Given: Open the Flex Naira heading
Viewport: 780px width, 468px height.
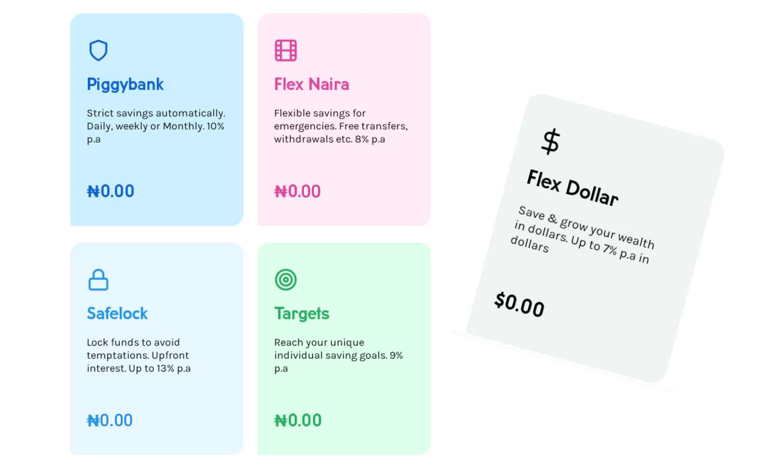Looking at the screenshot, I should coord(311,85).
